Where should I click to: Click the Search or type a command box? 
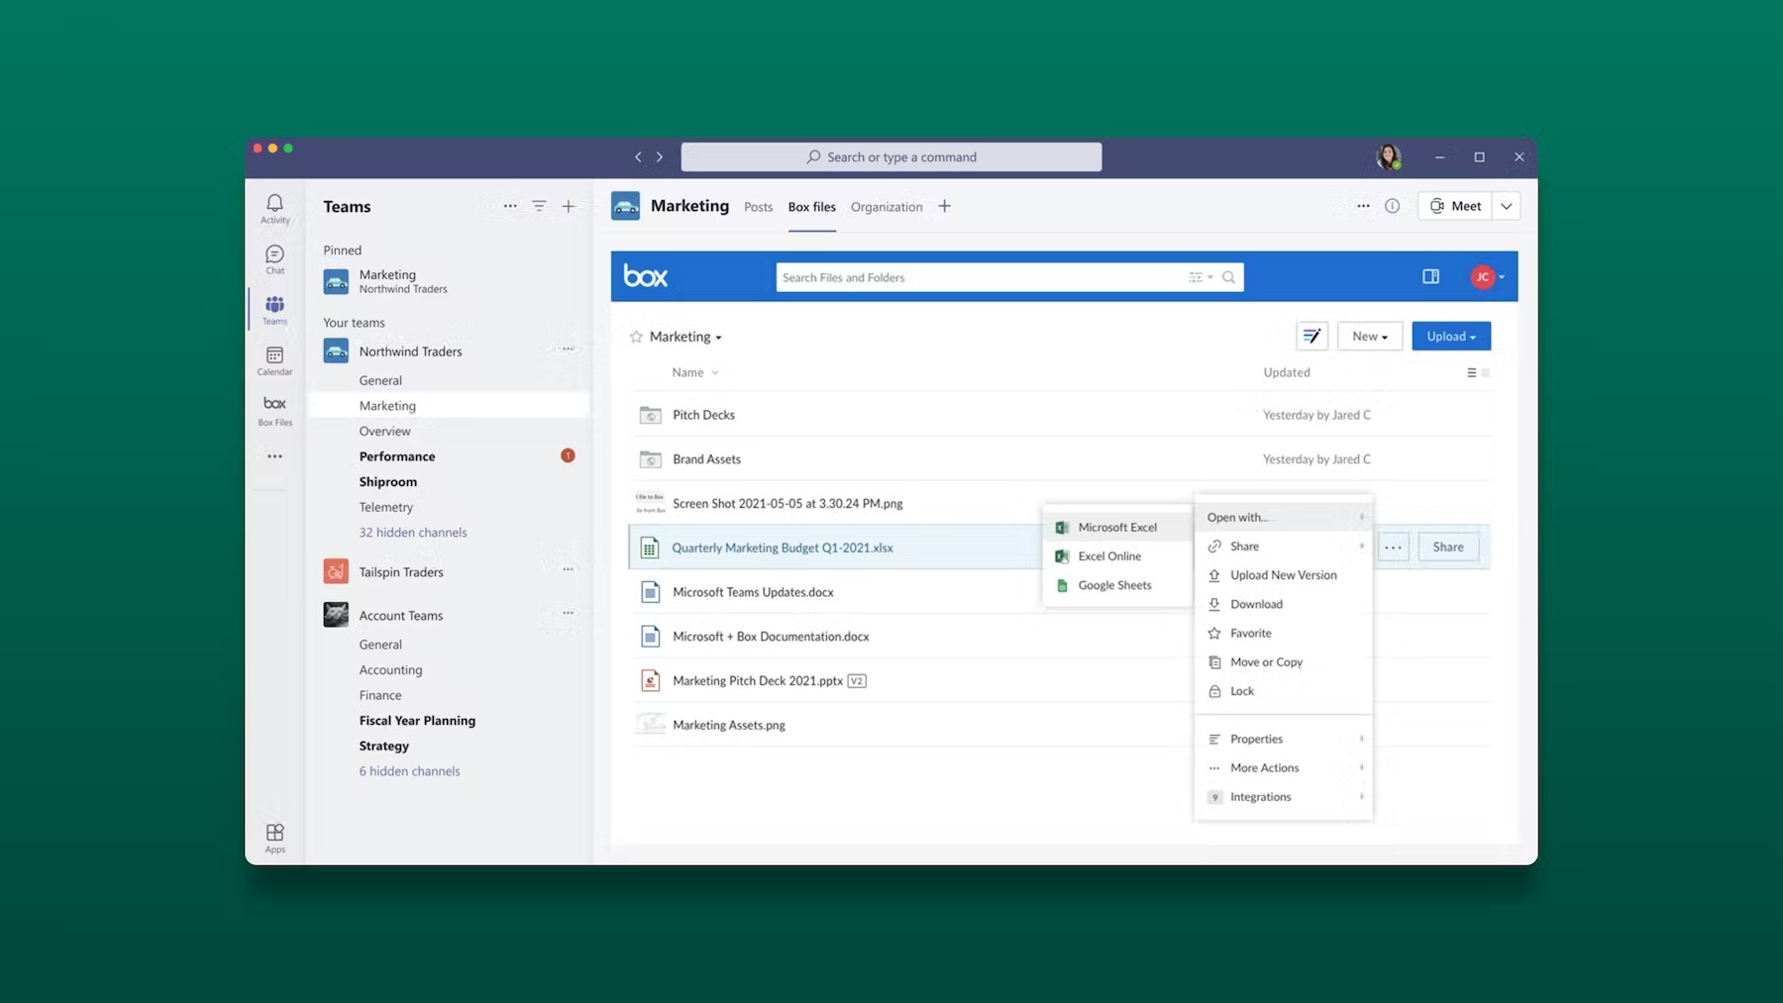(x=891, y=156)
